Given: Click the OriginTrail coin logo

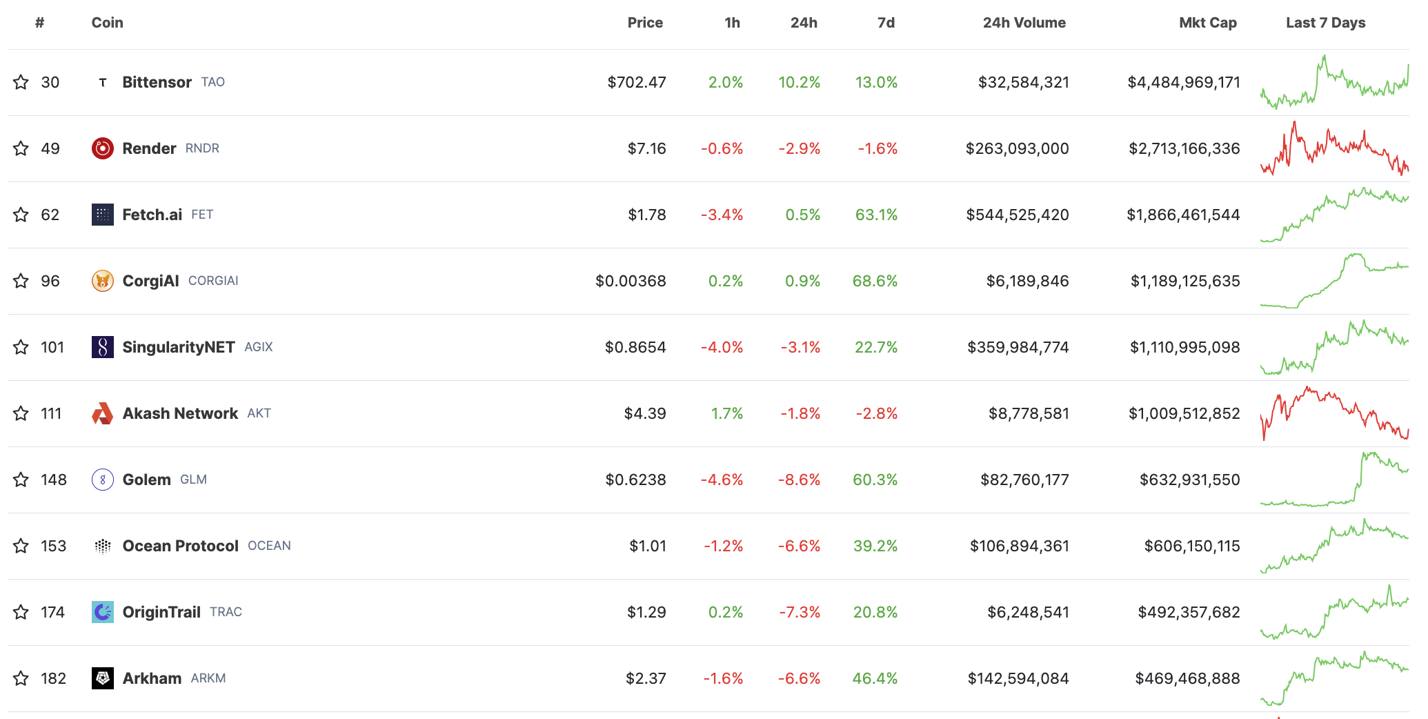Looking at the screenshot, I should click(x=103, y=612).
